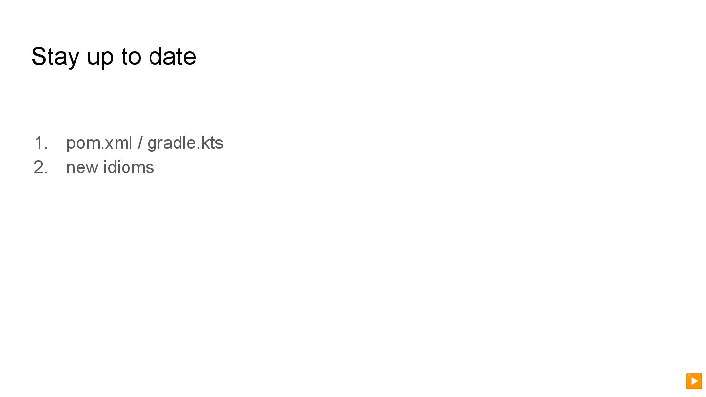Click the "gradle.kts" text

tap(185, 143)
